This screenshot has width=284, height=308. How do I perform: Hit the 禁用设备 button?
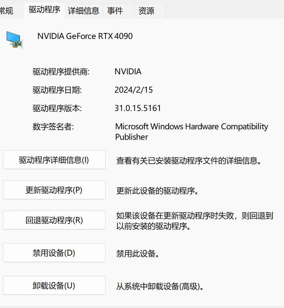click(54, 253)
